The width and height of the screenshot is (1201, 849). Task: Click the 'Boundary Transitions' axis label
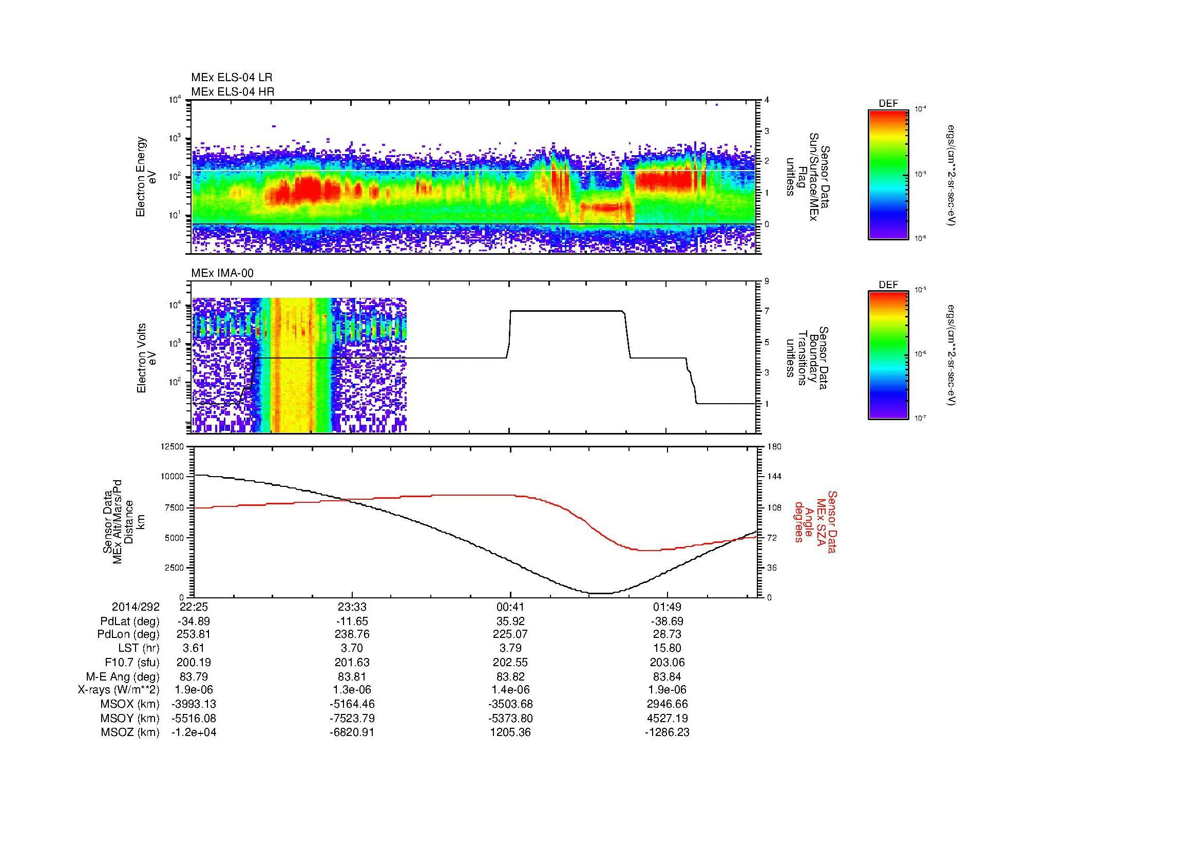tap(807, 358)
